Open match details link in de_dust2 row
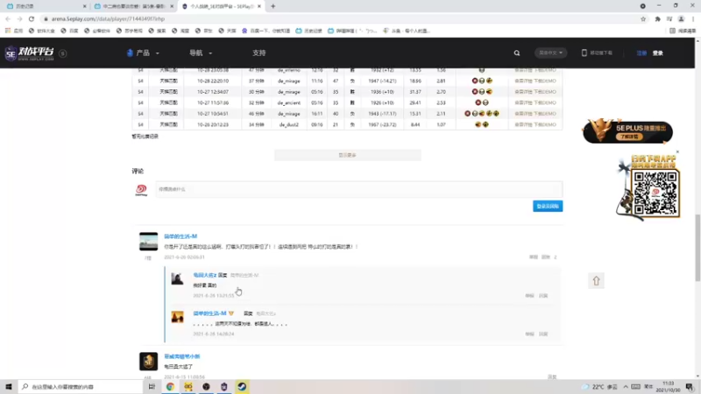Image resolution: width=701 pixels, height=394 pixels. 522,124
